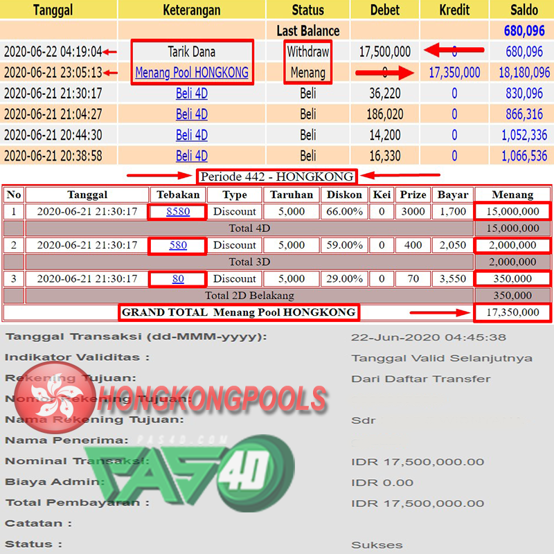Click the Withdraw status cell
Image resolution: width=554 pixels, height=554 pixels.
coord(307,51)
